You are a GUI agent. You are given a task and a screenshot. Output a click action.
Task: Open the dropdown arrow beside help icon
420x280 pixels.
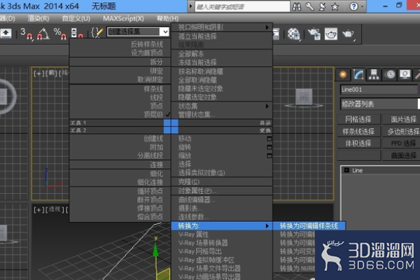[x=363, y=6]
